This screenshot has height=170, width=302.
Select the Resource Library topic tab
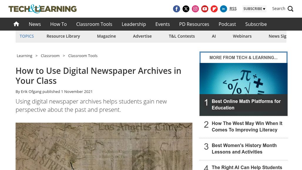tap(63, 36)
